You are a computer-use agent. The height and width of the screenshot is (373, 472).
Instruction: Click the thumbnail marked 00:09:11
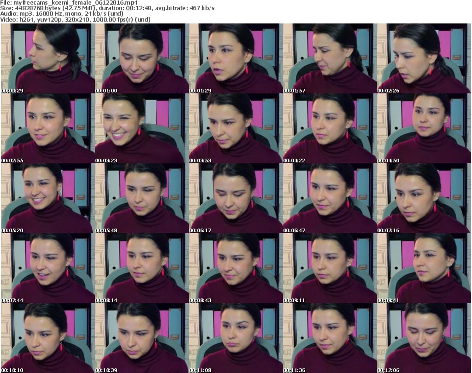tap(330, 268)
